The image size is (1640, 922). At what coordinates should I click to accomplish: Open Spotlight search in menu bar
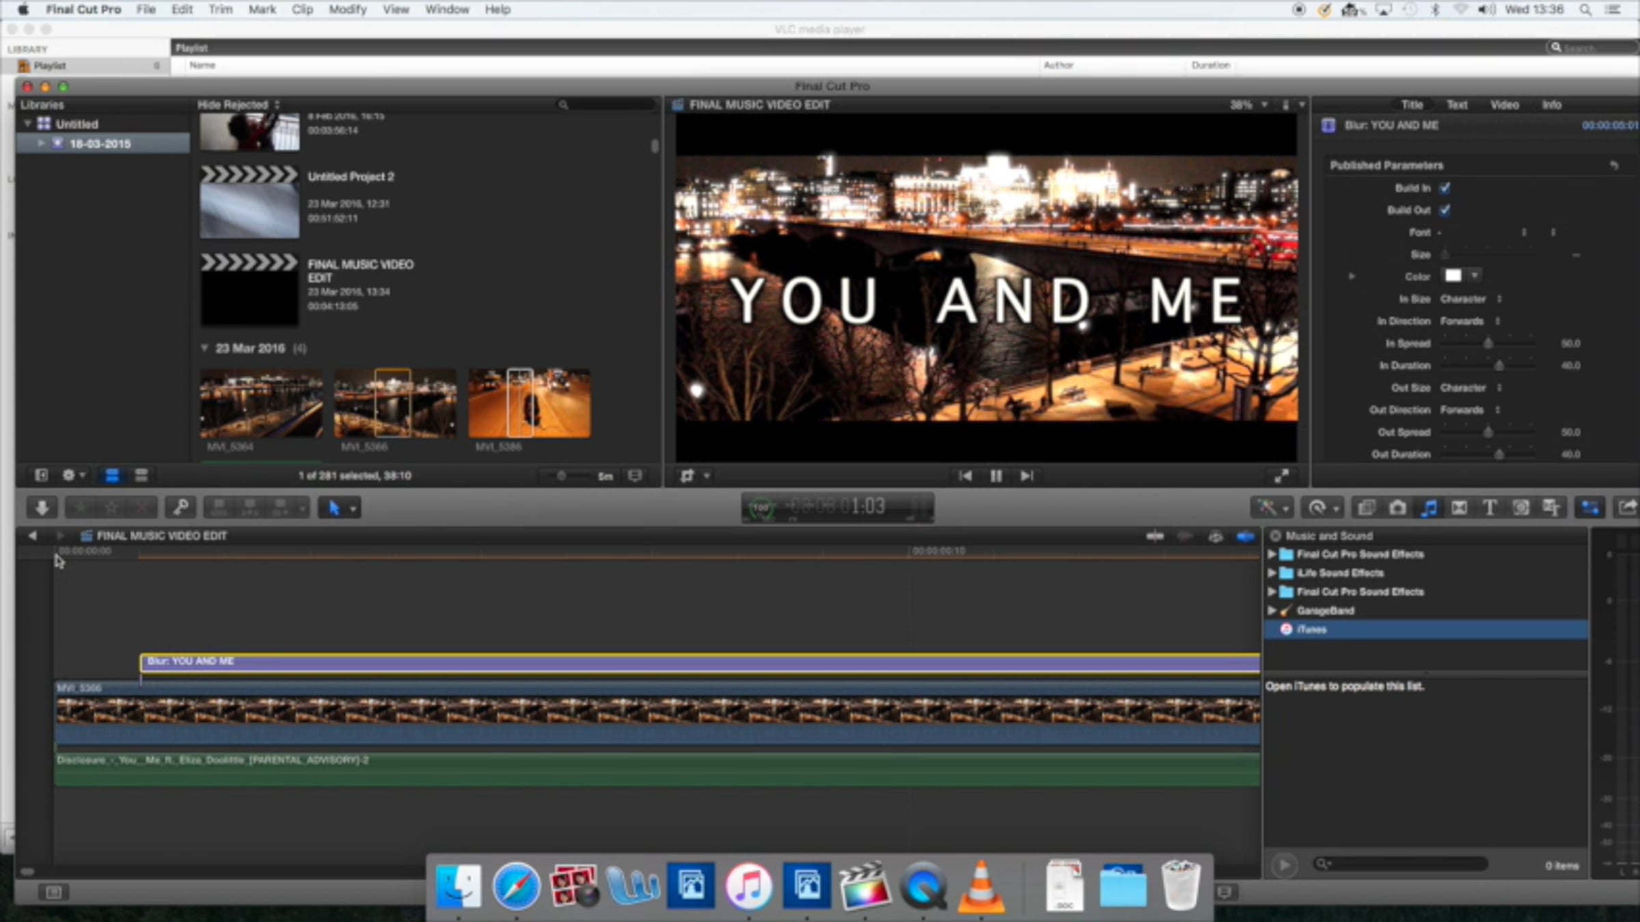[x=1585, y=10]
